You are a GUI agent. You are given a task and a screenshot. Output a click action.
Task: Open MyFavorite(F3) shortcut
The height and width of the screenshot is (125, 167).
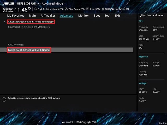tap(56, 9)
